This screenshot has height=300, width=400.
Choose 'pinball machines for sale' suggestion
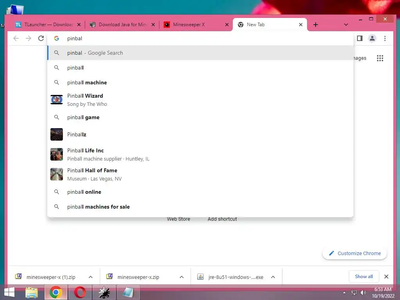tap(200, 207)
